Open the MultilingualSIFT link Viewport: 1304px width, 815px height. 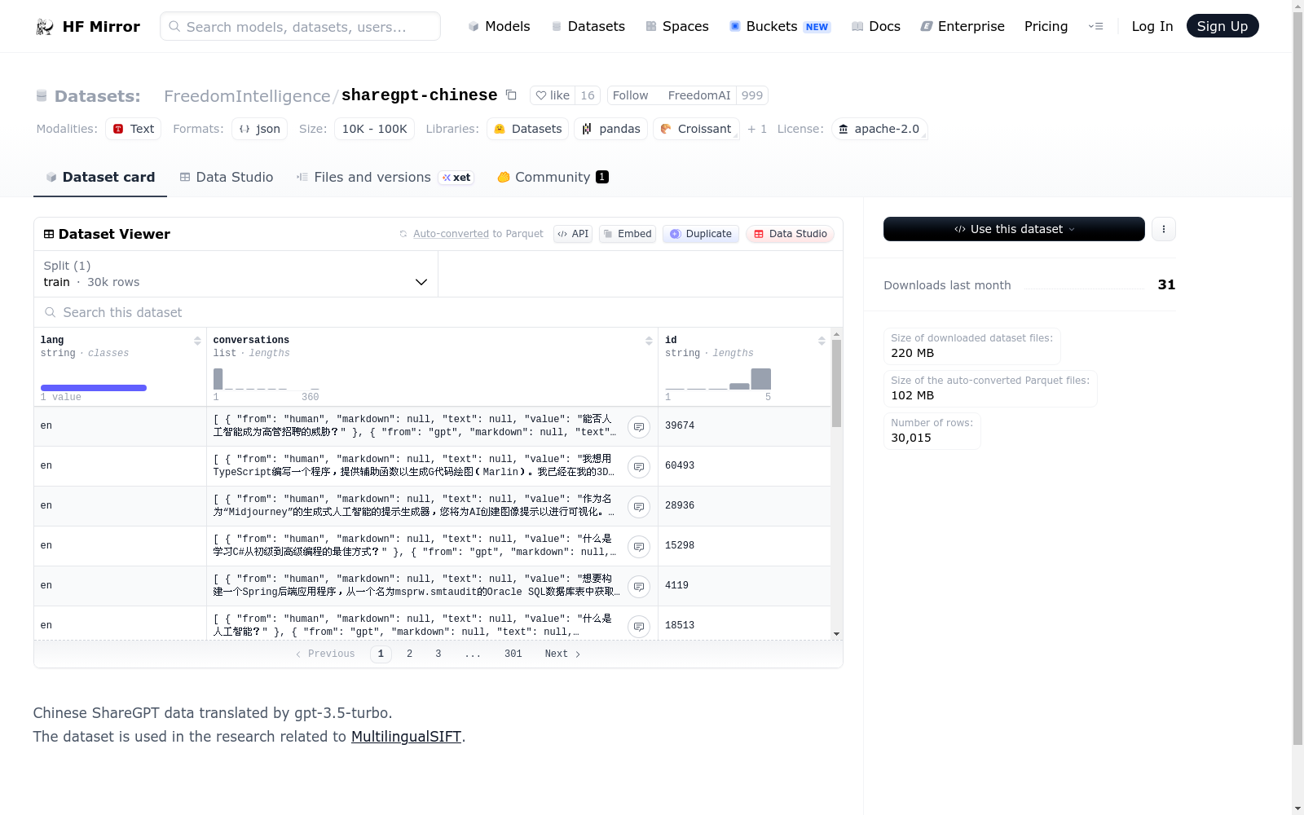point(406,737)
